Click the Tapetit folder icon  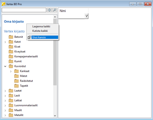coord(16,86)
